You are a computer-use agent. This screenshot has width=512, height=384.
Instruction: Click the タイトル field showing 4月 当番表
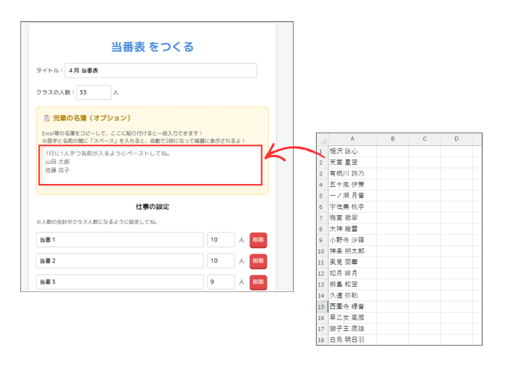[x=160, y=70]
